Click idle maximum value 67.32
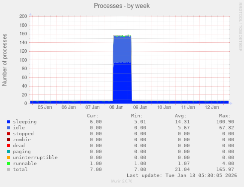This screenshot has width=244, height=187. 227,128
